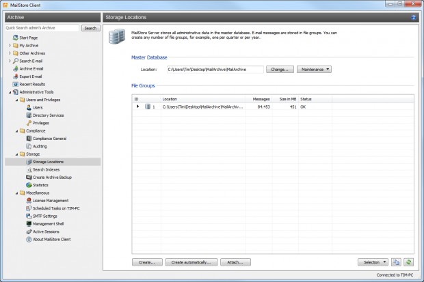Screen dimensions: 424x282
Task: Click the Search button
Action: (90, 28)
